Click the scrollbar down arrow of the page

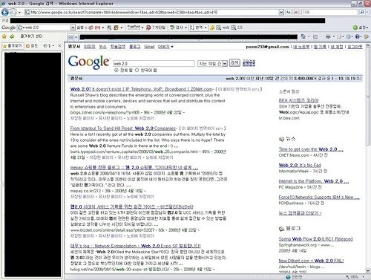pyautogui.click(x=368, y=270)
